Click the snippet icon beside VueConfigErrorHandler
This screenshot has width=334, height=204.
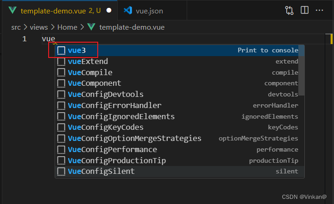click(61, 106)
